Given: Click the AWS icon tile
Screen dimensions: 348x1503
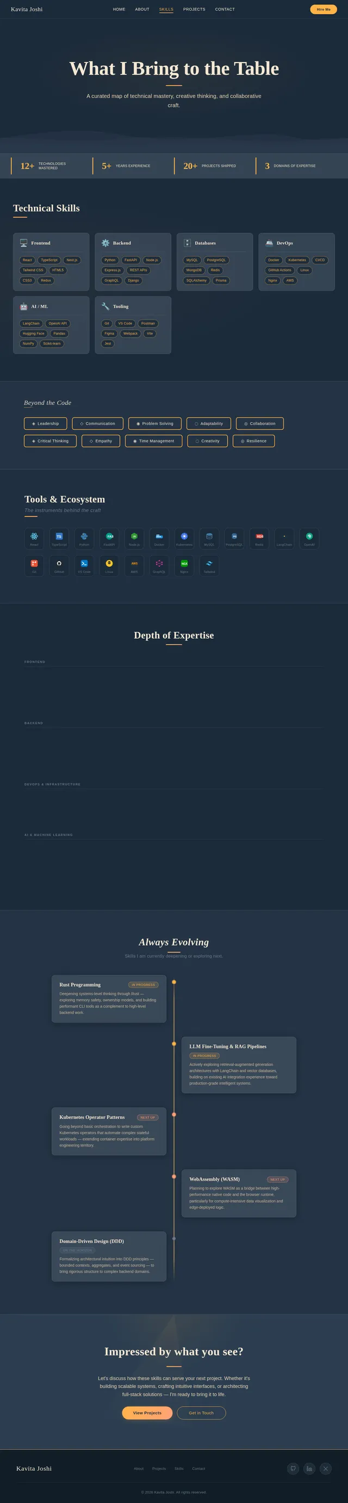Looking at the screenshot, I should click(x=134, y=565).
